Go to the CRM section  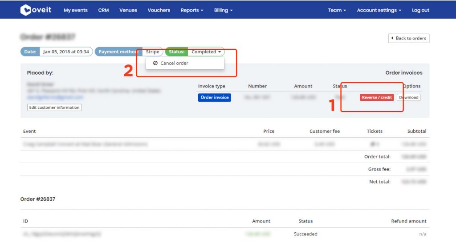pyautogui.click(x=103, y=10)
